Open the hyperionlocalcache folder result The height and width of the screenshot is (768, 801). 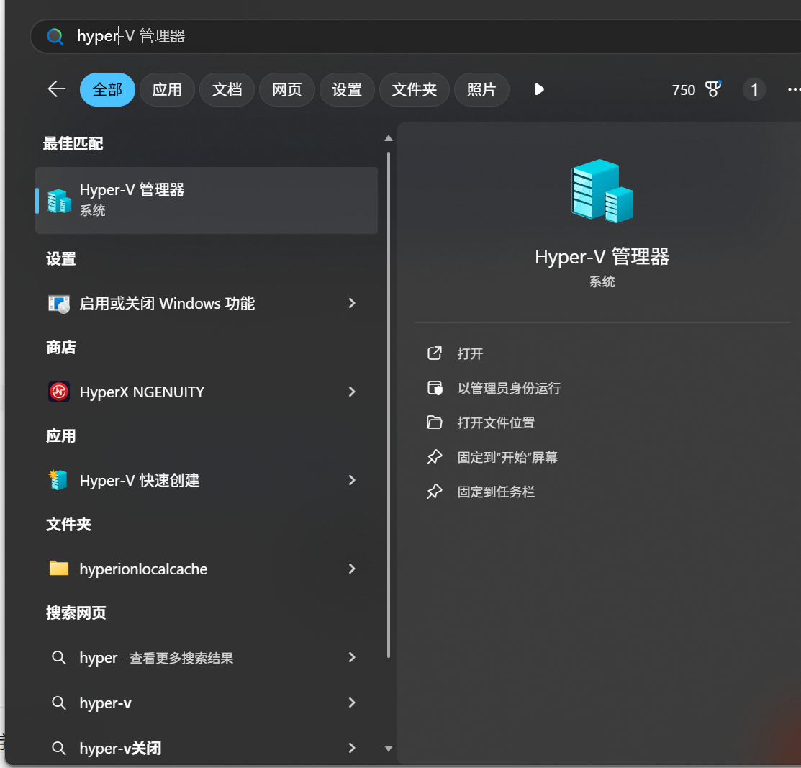coord(207,569)
